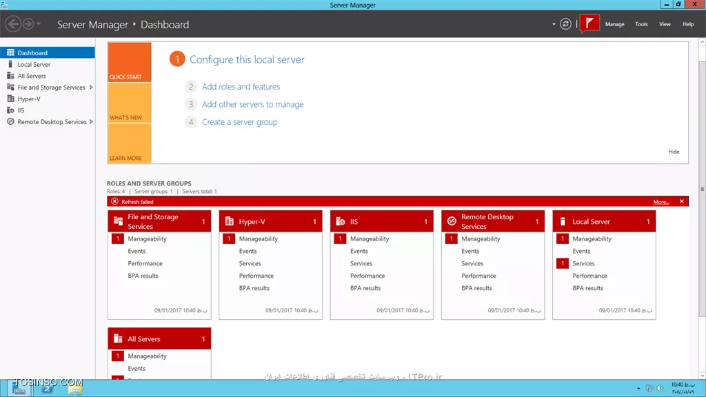
Task: Click the Dashboard sidebar icon
Action: tap(10, 52)
